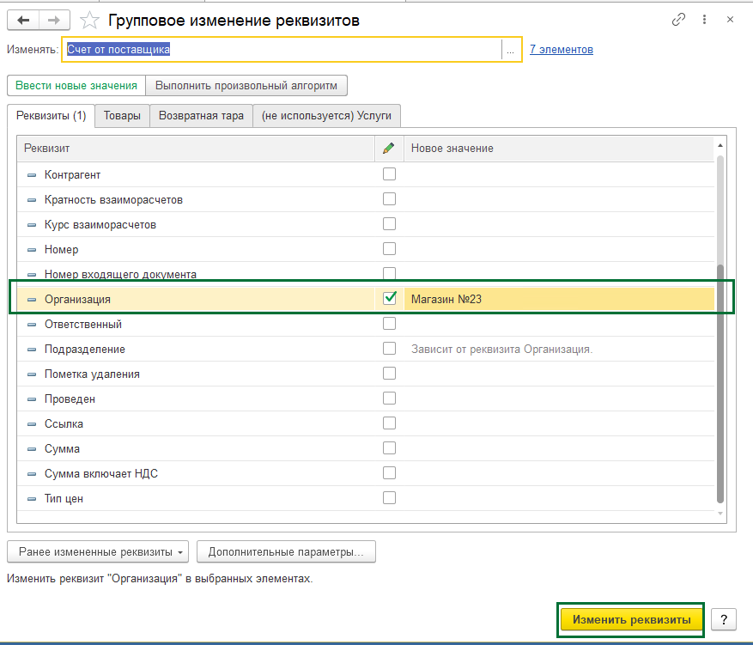This screenshot has width=753, height=645.
Task: Open the three-dot more options menu
Action: click(704, 19)
